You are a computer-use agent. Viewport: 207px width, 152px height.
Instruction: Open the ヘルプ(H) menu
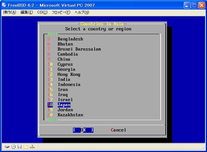82,12
